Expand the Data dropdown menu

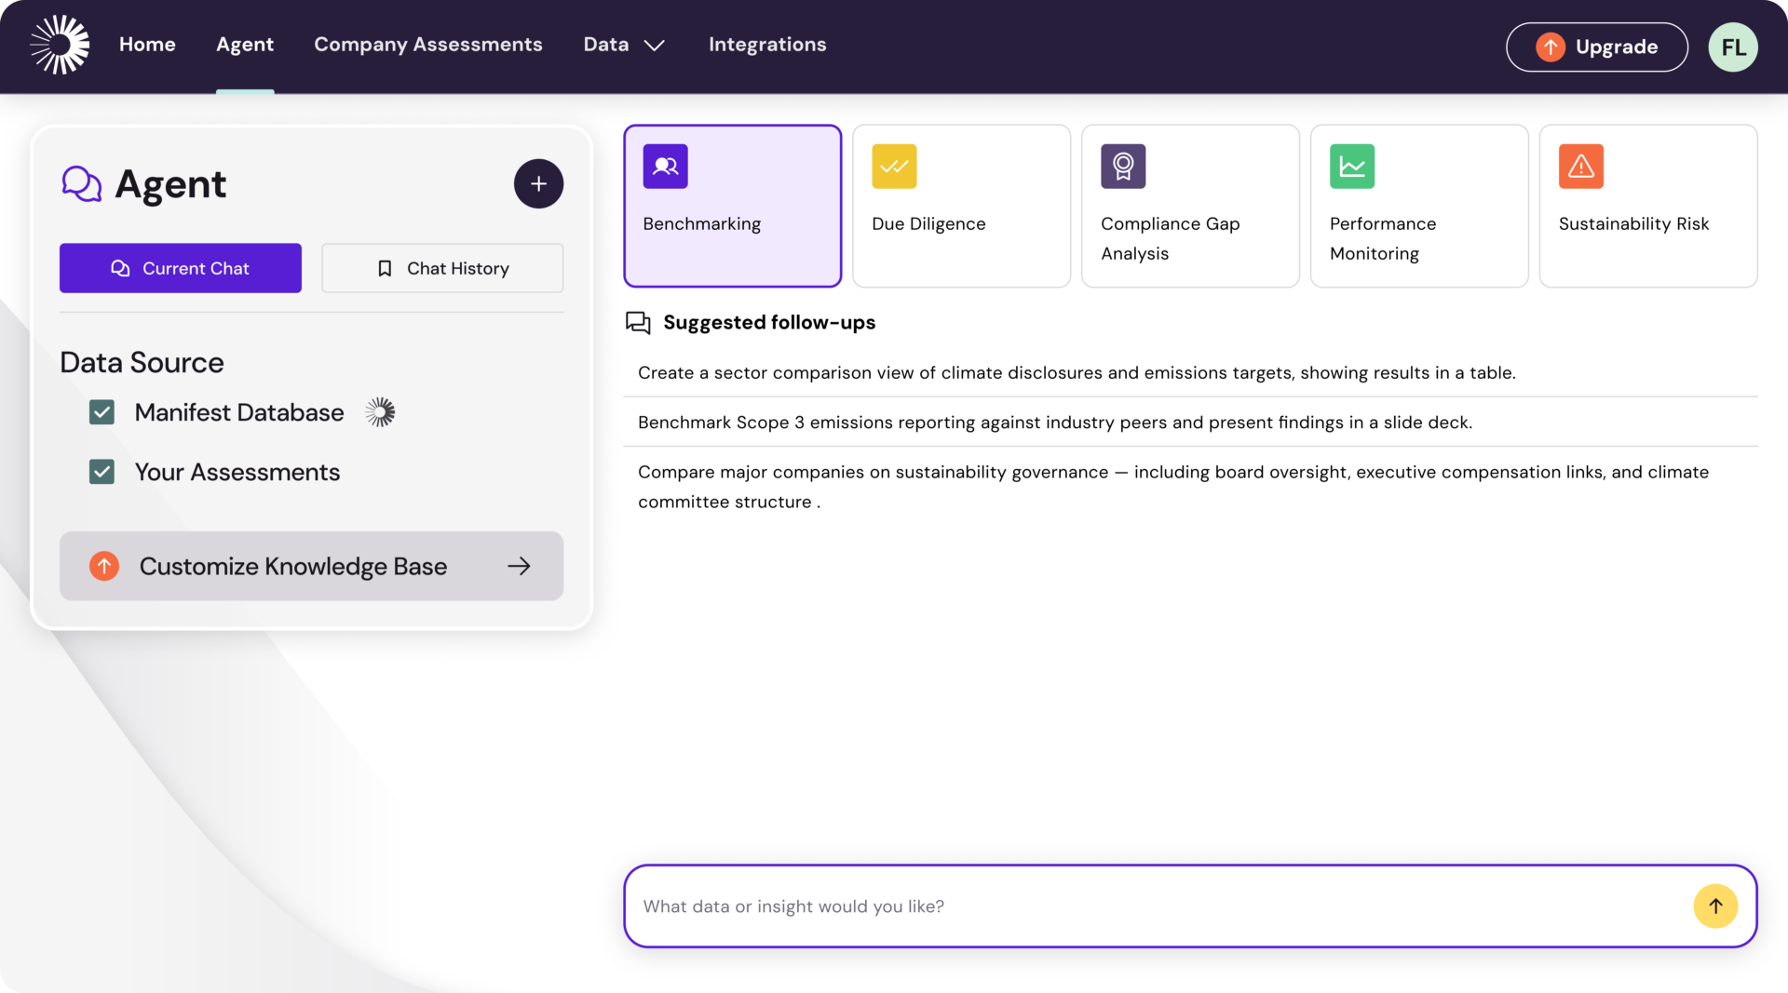tap(623, 45)
